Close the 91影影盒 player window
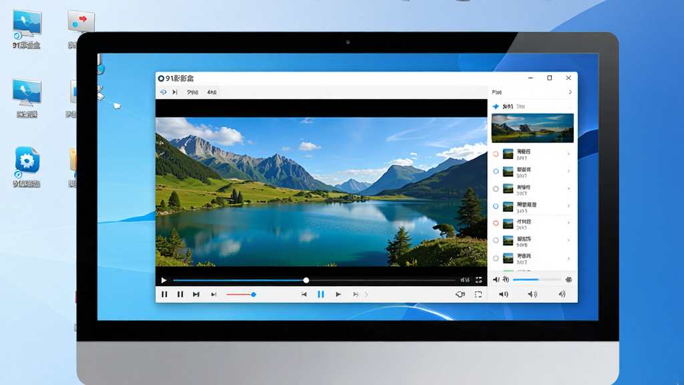 (x=568, y=78)
